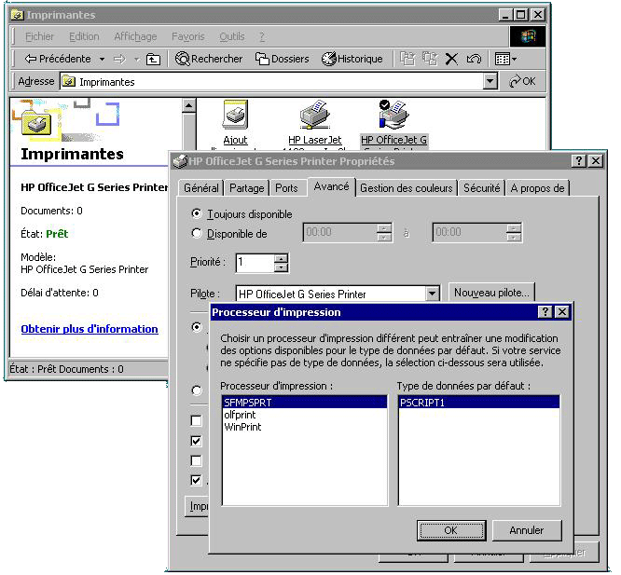Click the Copy To folder icon
Image resolution: width=621 pixels, height=575 pixels.
tap(430, 59)
